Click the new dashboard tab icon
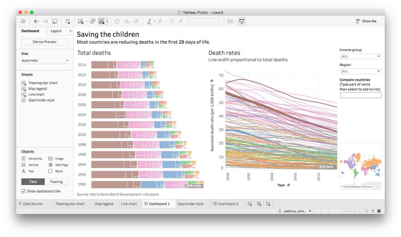401x237 pixels. point(259,204)
